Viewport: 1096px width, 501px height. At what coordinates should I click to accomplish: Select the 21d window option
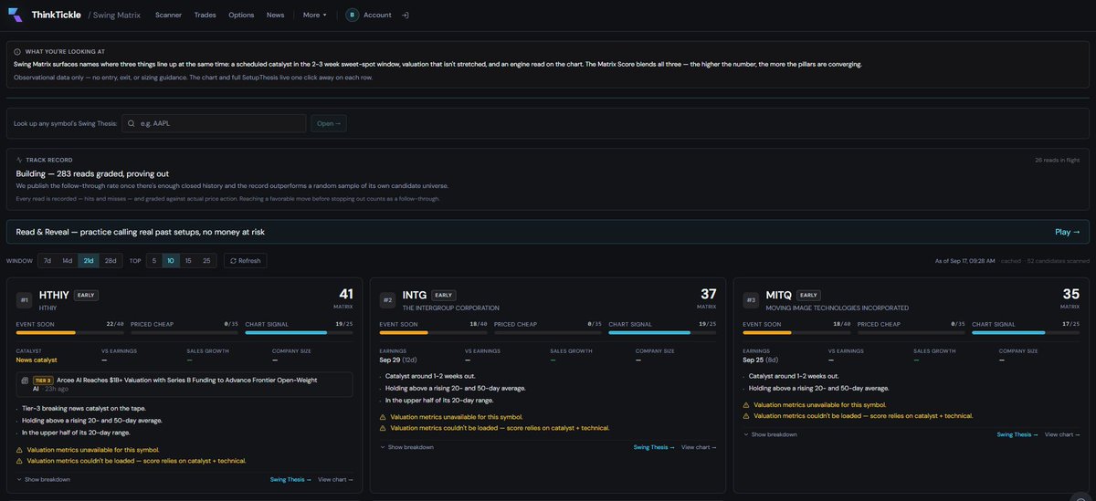(89, 260)
